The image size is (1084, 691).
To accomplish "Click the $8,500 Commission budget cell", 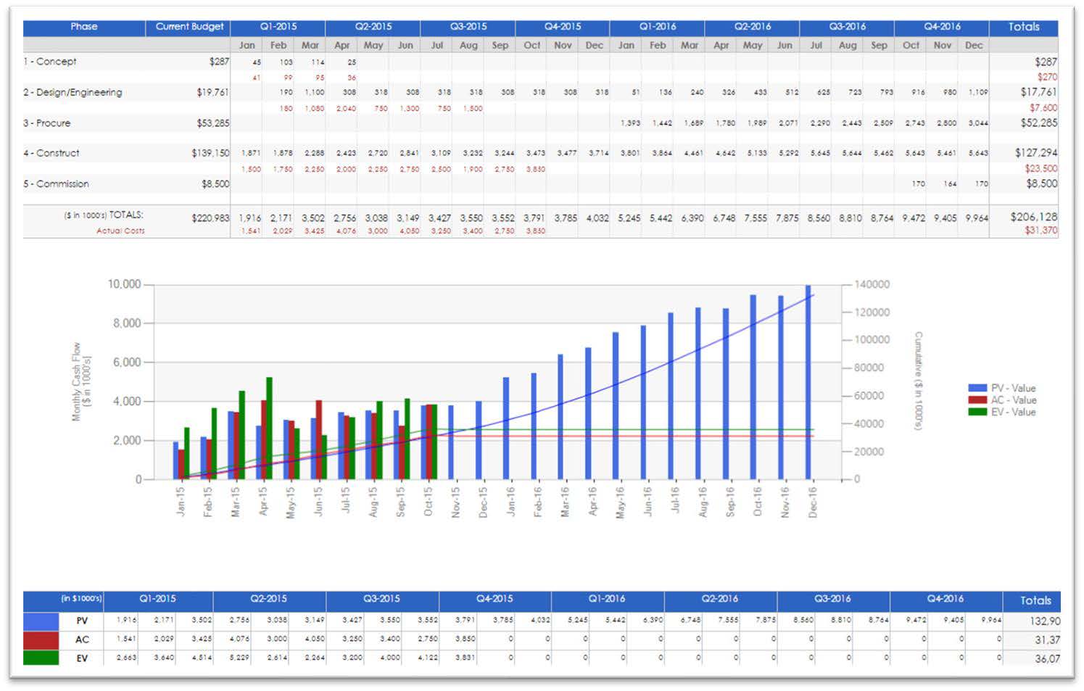I will [x=216, y=184].
